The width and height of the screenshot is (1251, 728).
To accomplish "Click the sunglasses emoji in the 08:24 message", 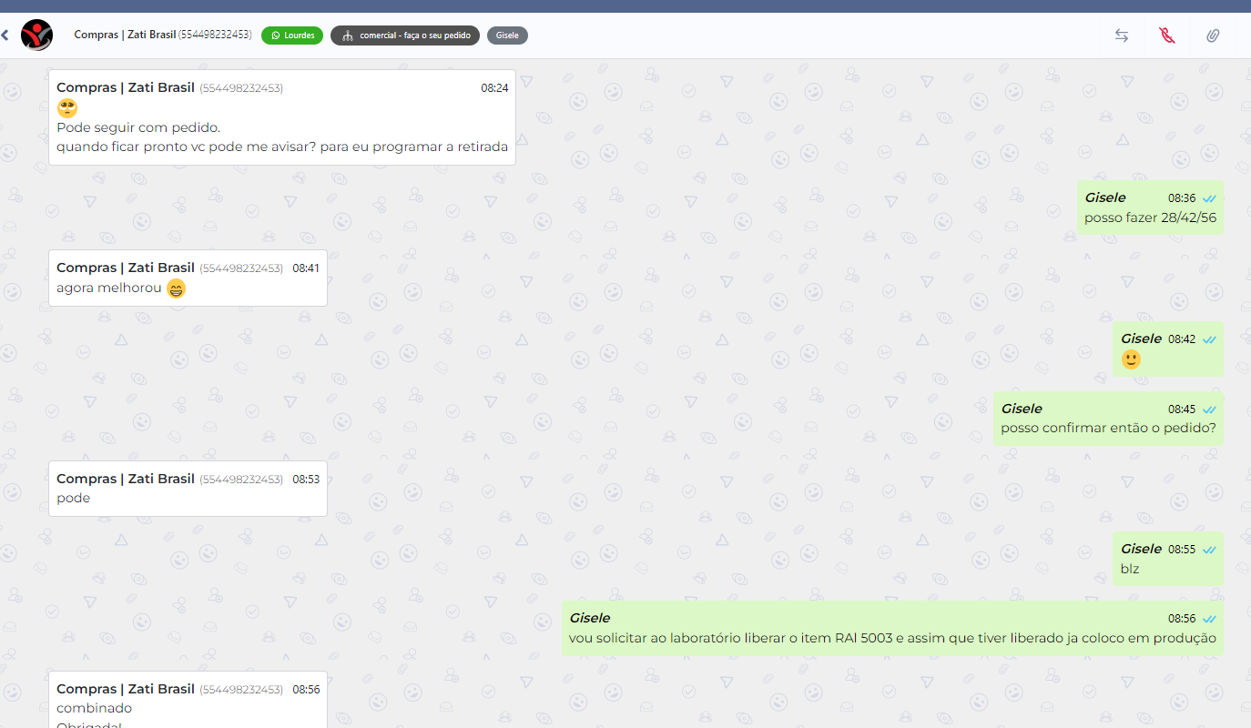I will point(67,108).
